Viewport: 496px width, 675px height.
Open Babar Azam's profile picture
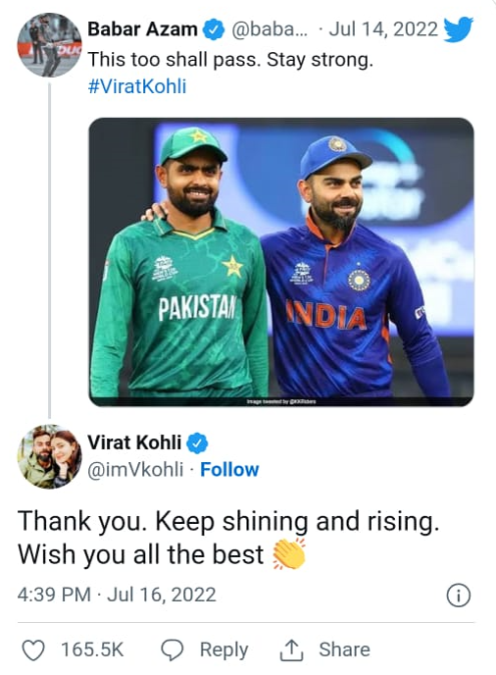coord(49,45)
